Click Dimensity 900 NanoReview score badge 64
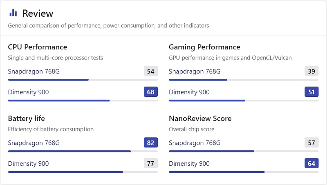327x185 pixels. (x=311, y=163)
